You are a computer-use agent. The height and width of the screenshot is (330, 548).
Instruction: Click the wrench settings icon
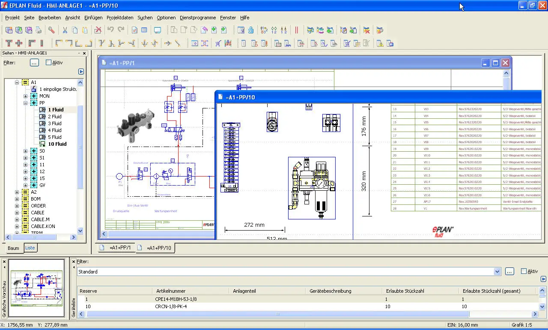tap(51, 30)
